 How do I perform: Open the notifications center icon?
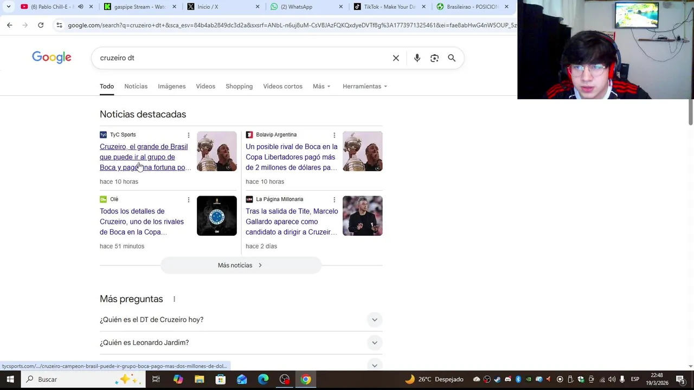[x=680, y=379]
